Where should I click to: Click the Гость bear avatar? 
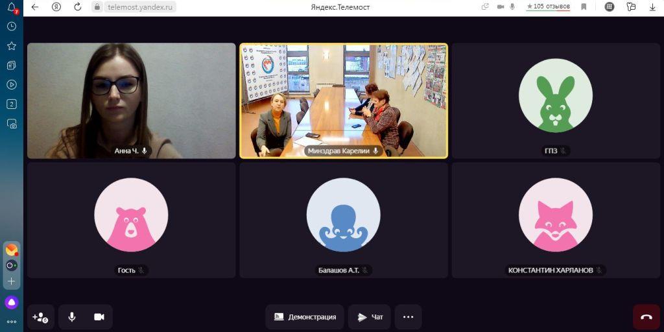pos(131,215)
